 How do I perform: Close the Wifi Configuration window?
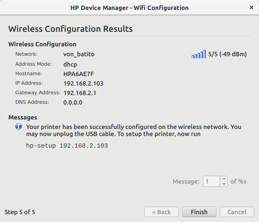point(252,7)
